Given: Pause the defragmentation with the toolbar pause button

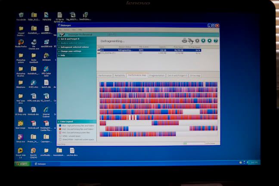Looking at the screenshot, I should click(203, 41).
